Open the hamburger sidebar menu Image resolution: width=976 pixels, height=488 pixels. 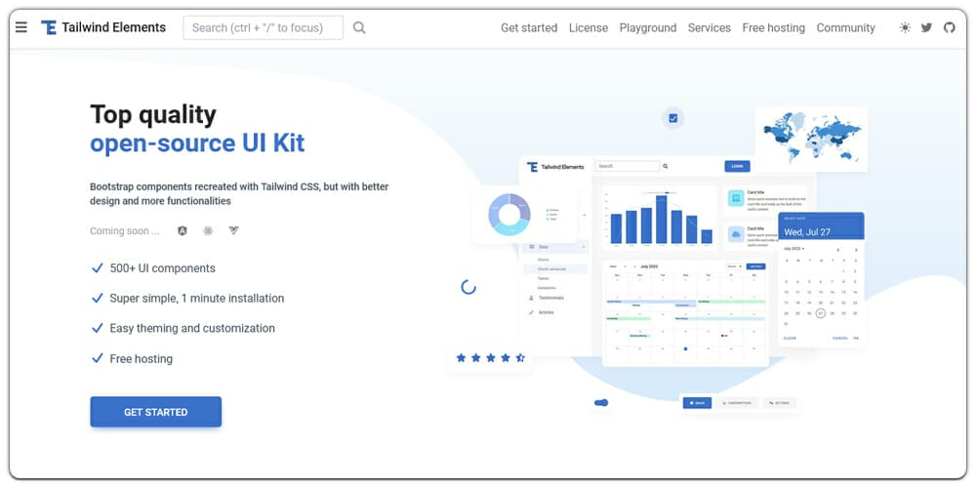point(21,27)
